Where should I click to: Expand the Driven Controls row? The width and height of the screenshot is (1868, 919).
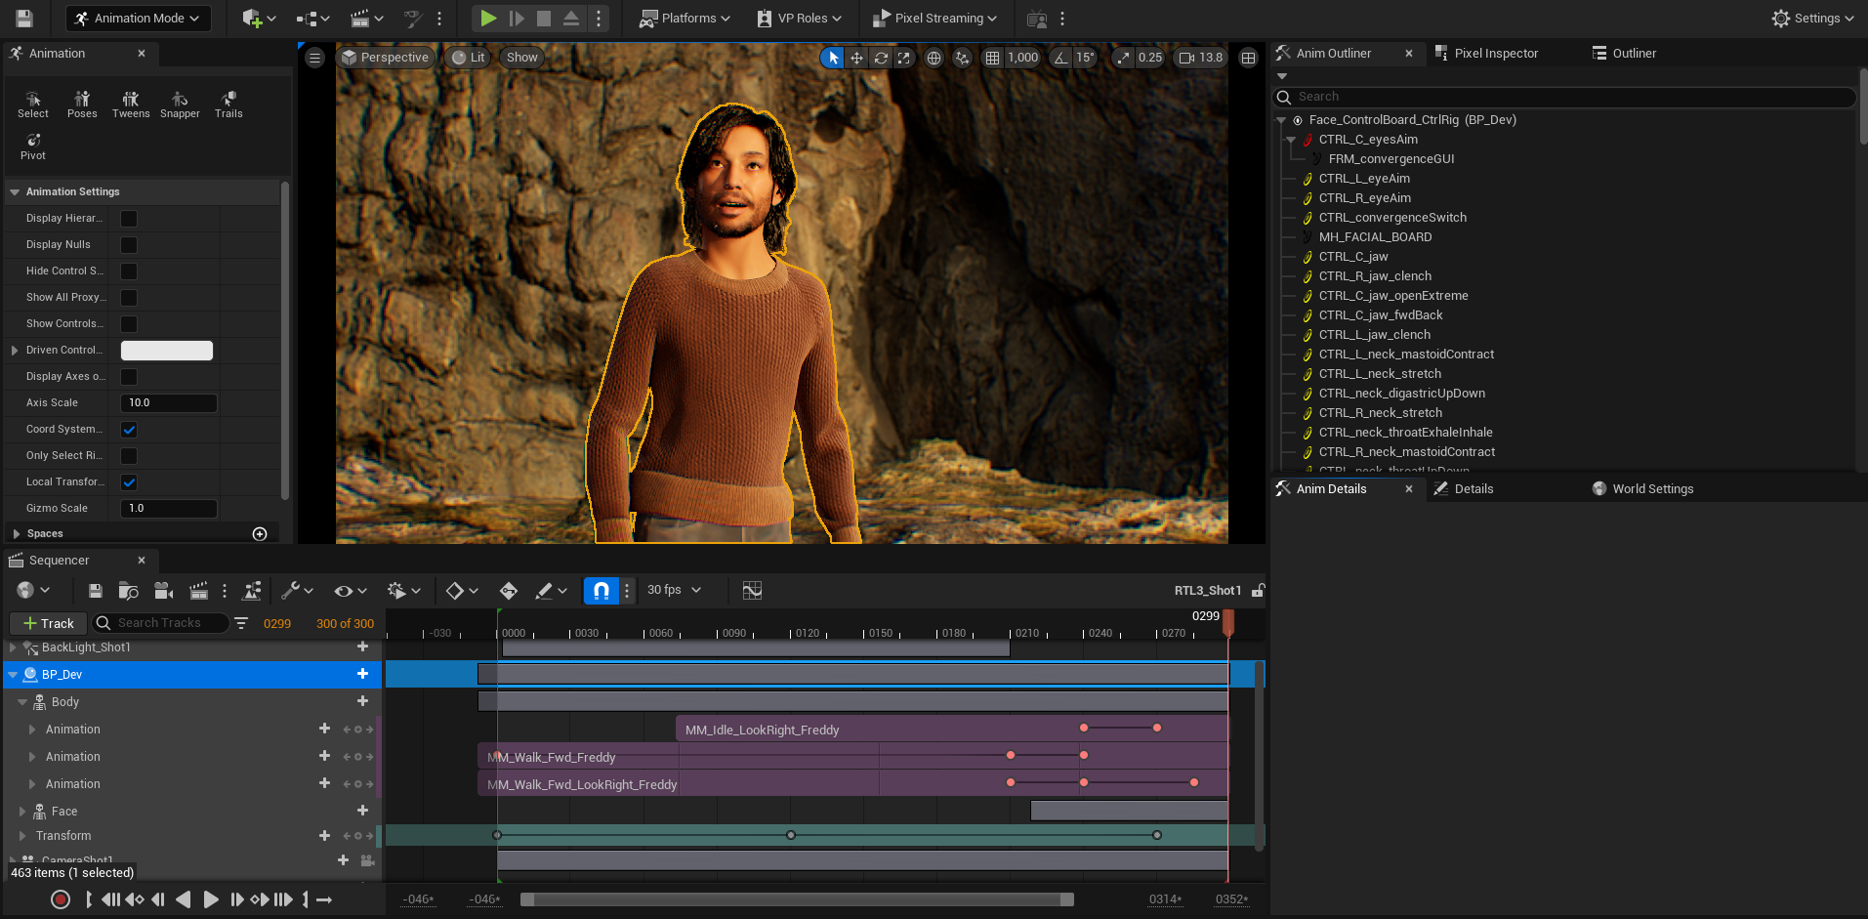(x=15, y=351)
